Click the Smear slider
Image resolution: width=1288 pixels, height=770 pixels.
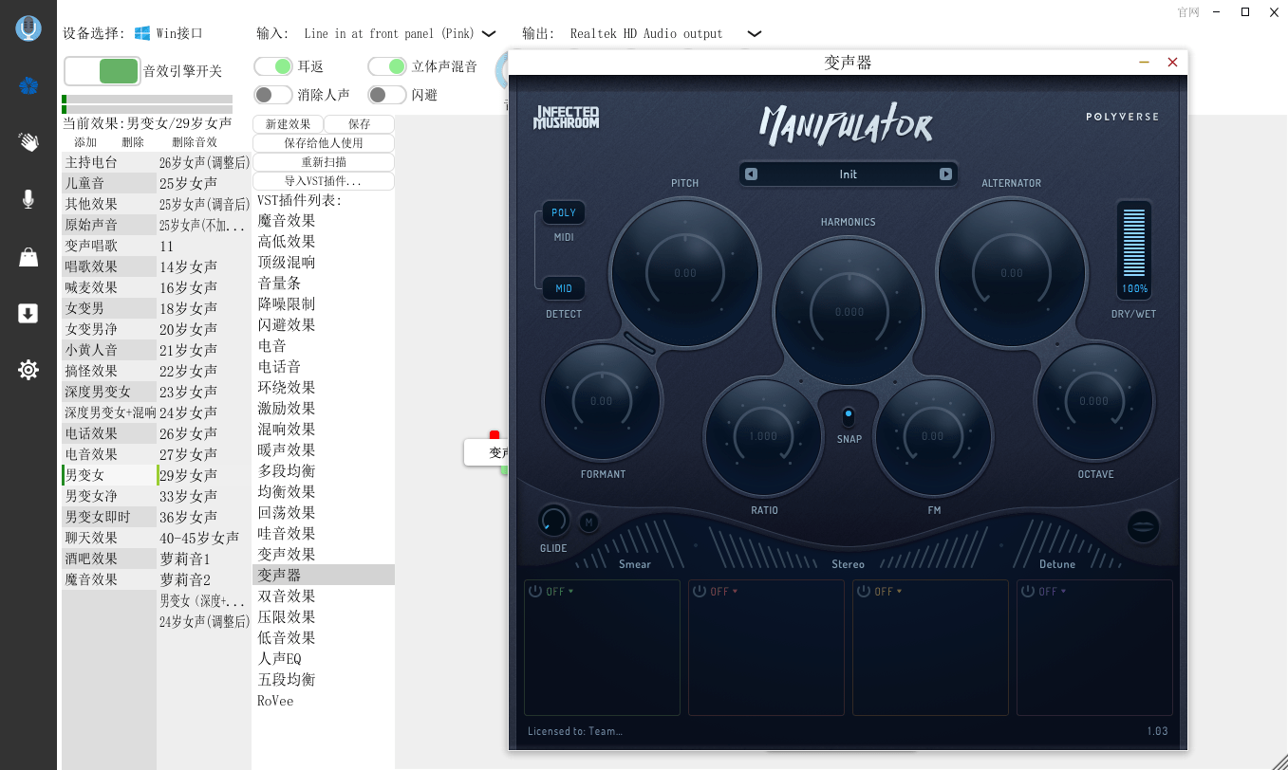tap(635, 543)
